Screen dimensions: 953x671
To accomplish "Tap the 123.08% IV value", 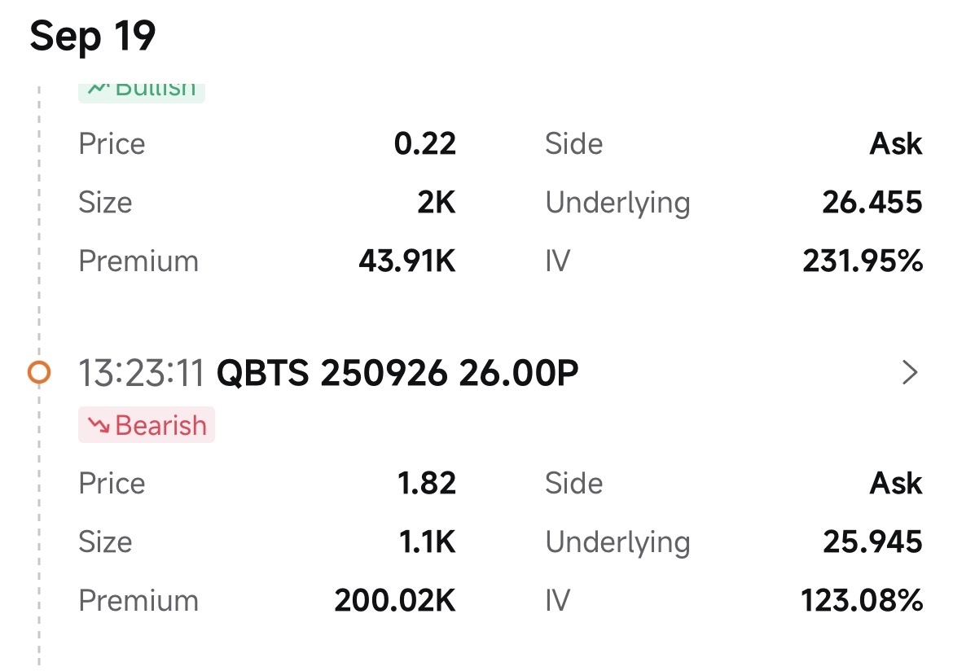I will point(862,601).
